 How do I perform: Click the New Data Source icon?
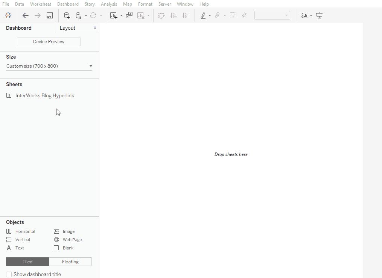coord(67,15)
